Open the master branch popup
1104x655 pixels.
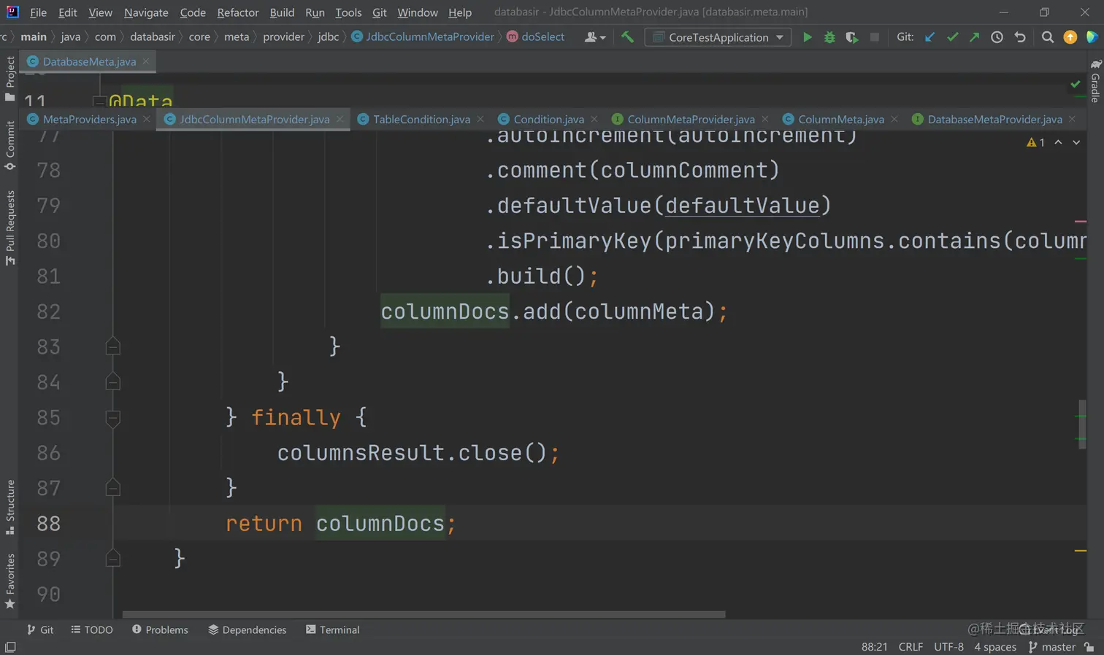[1052, 647]
